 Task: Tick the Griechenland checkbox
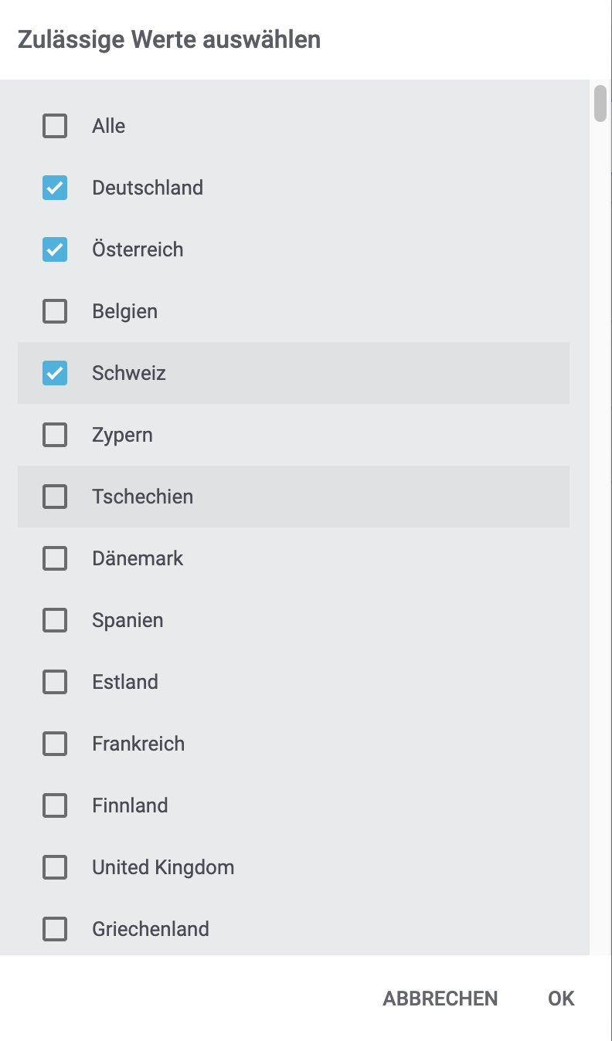[55, 929]
